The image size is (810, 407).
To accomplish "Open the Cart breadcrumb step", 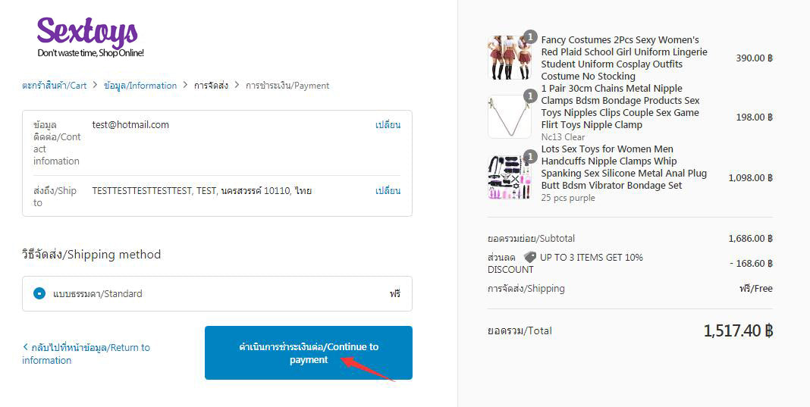I will [x=55, y=86].
